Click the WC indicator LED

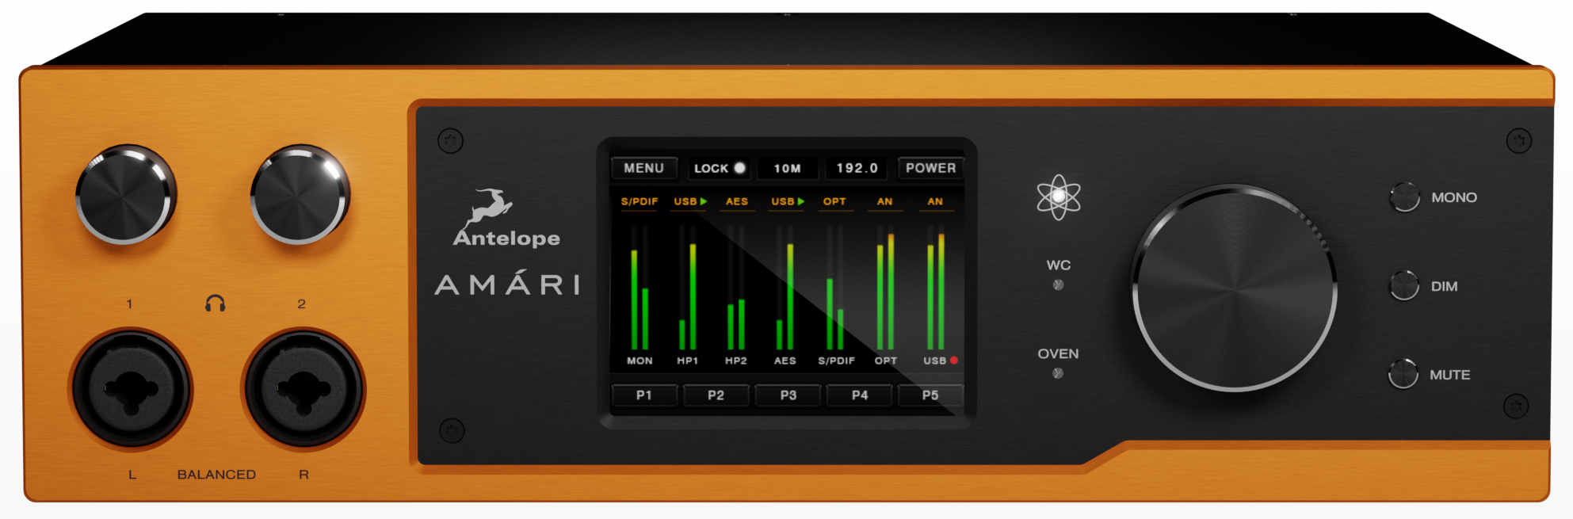click(1058, 285)
